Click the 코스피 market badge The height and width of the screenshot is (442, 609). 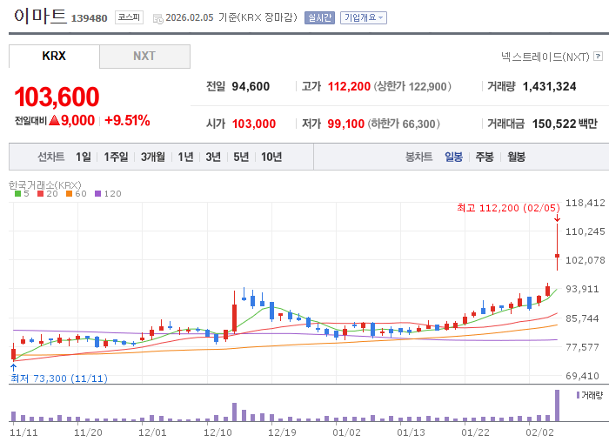click(x=129, y=17)
